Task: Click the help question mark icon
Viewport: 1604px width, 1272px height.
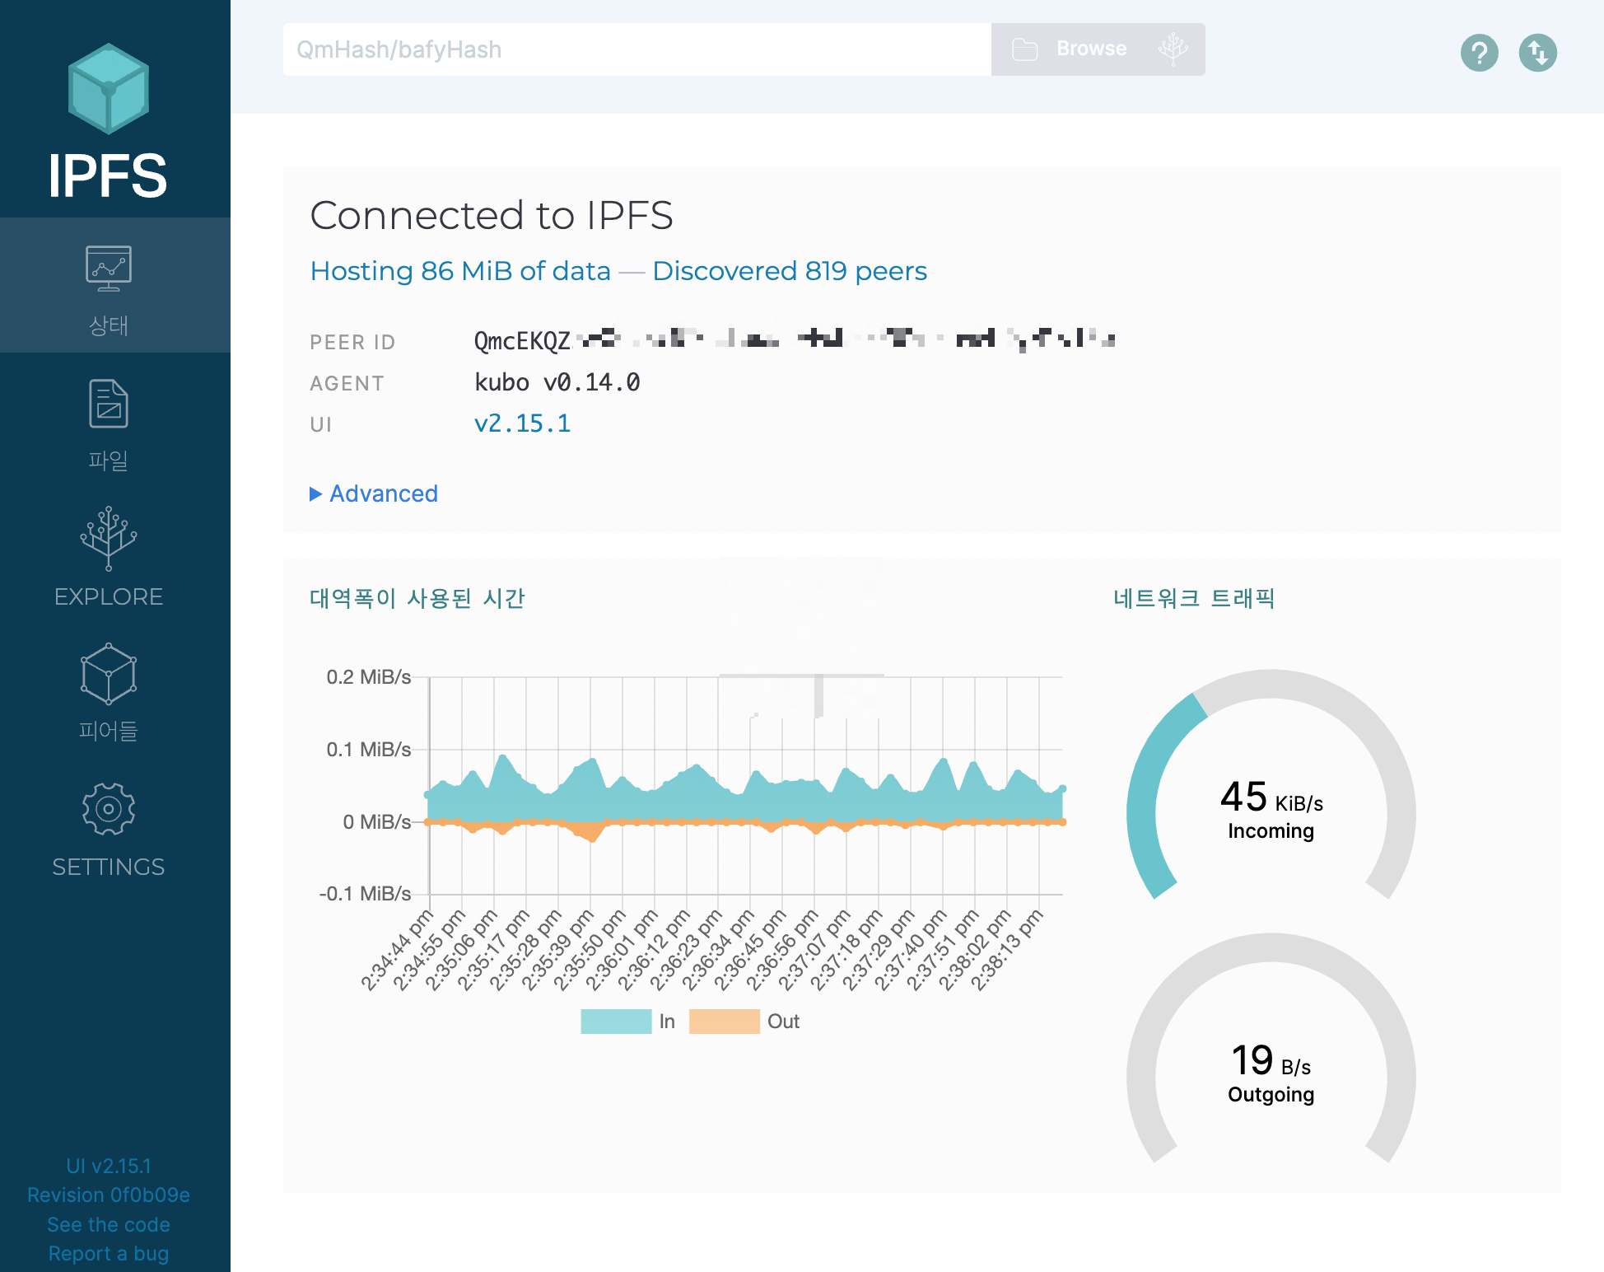Action: [1479, 54]
